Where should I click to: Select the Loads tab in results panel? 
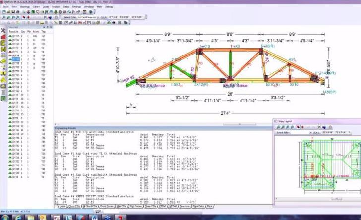click(x=63, y=206)
